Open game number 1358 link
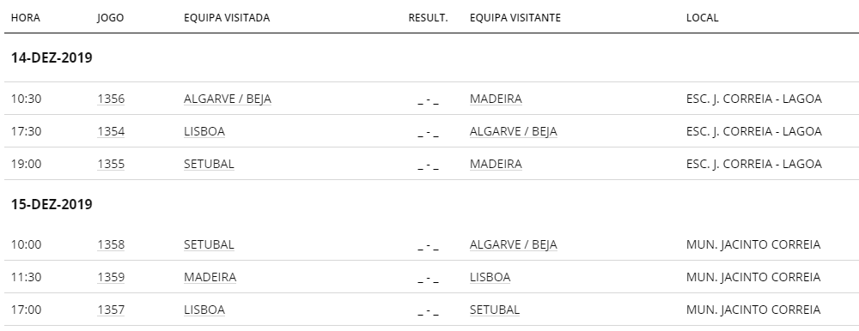 tap(111, 244)
